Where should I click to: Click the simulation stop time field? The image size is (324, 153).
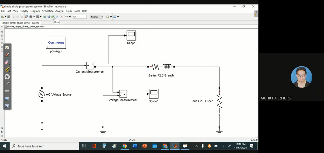[x=80, y=17]
